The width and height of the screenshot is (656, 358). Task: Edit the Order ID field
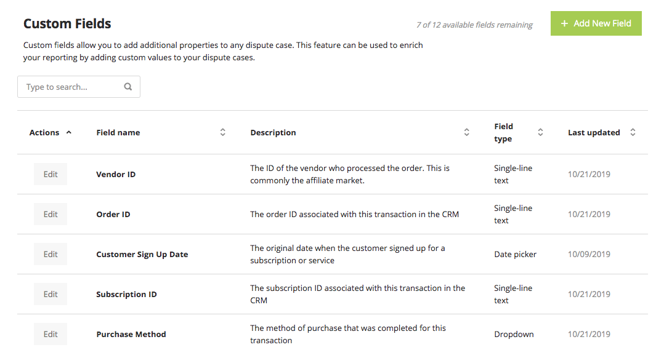51,214
